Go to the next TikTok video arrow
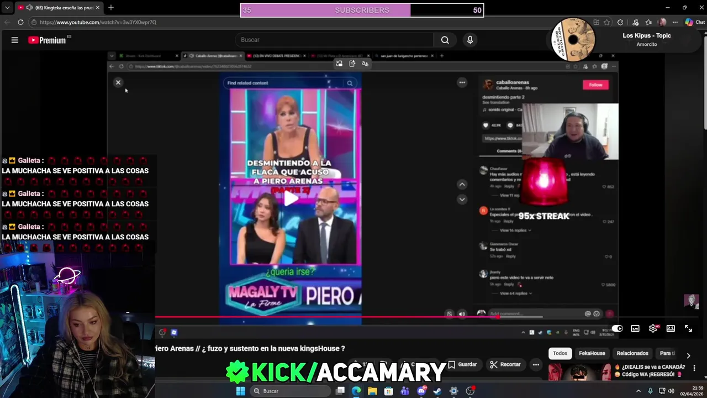707x398 pixels. click(x=462, y=199)
